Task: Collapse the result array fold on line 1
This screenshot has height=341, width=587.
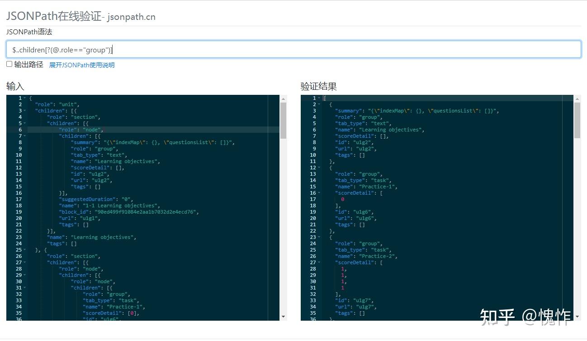Action: pyautogui.click(x=318, y=98)
